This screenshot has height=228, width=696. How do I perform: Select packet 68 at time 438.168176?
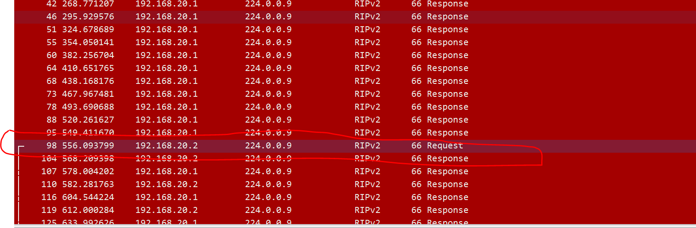355,81
